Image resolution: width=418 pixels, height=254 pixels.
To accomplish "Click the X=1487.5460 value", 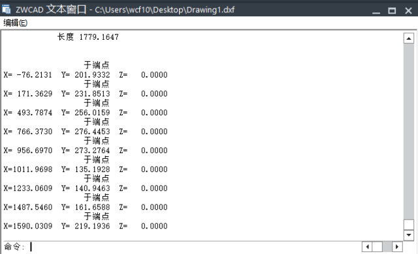I will tap(27, 207).
